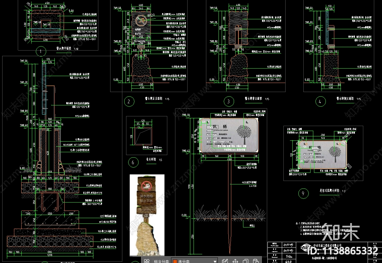Click the 标注分类 label in toolbar
This screenshot has width=382, height=263.
[x=161, y=261]
